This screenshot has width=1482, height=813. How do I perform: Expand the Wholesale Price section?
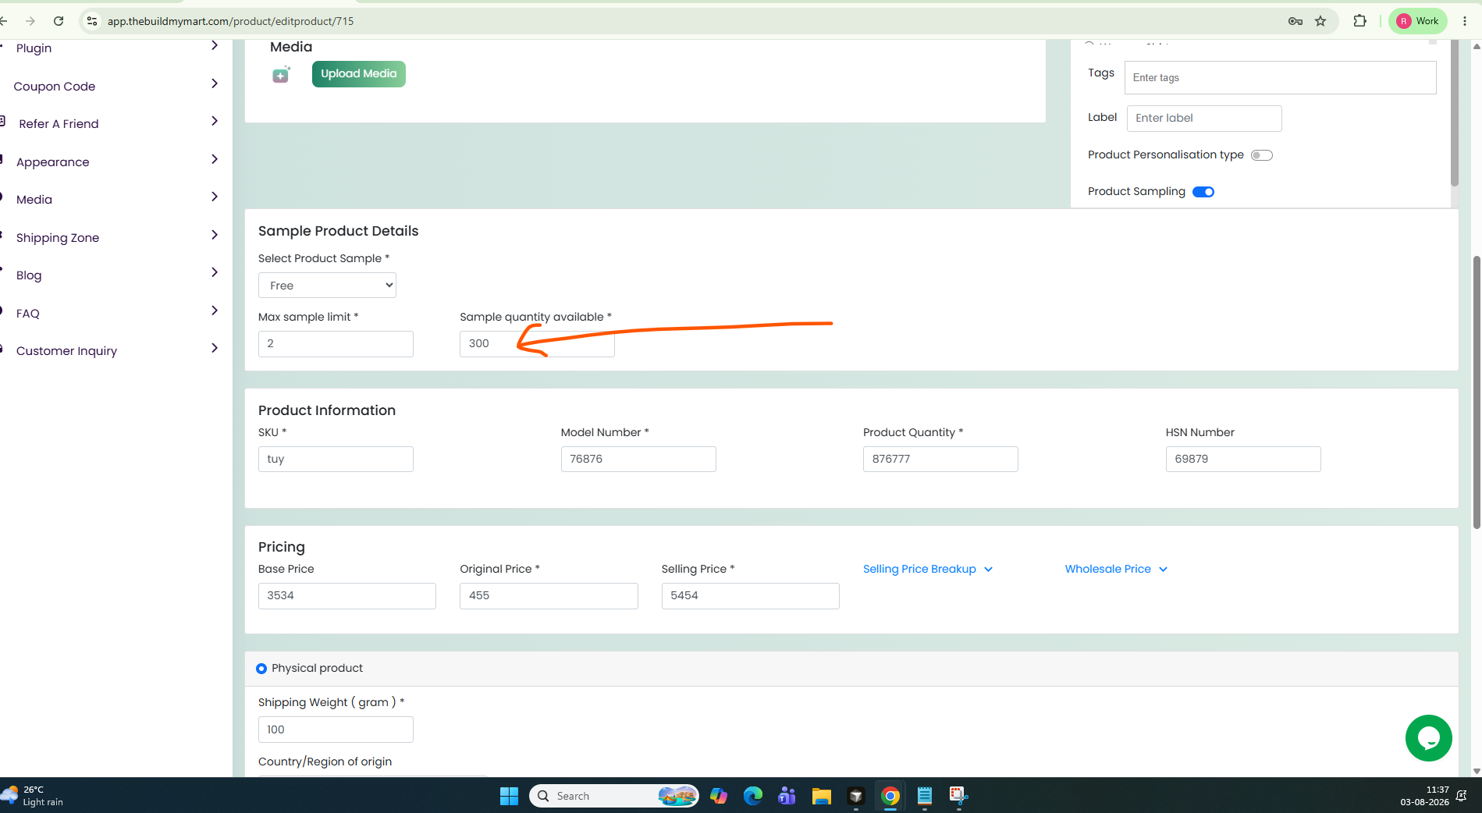click(1116, 570)
